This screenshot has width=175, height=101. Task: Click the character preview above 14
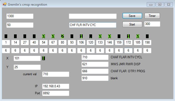pyautogui.click(x=15, y=36)
